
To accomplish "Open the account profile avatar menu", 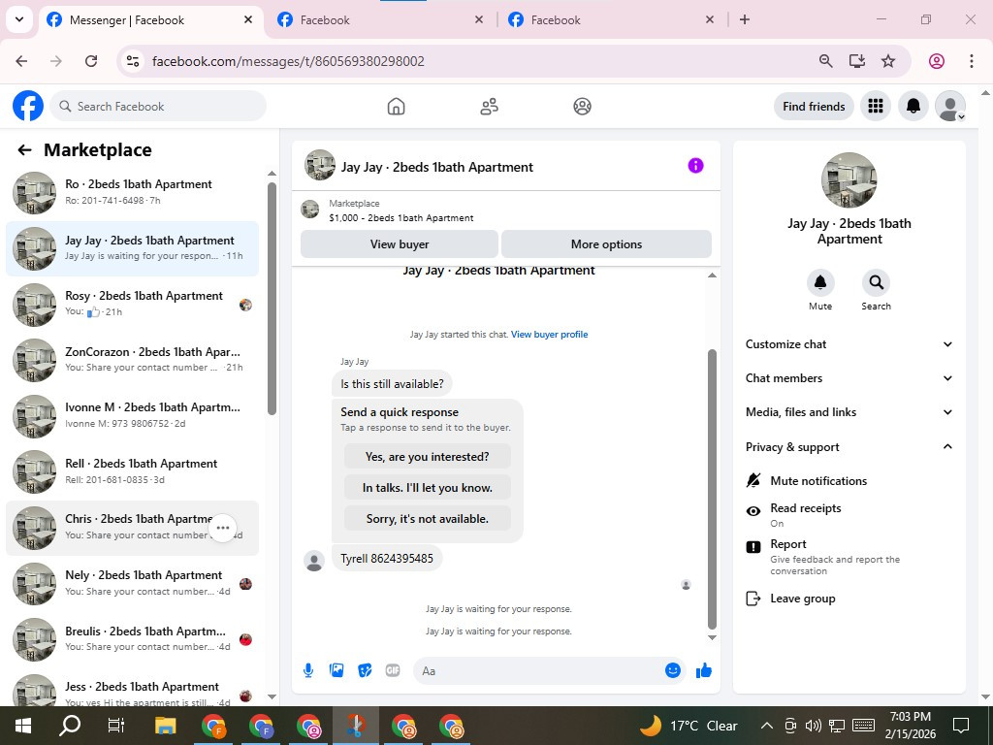I will pos(950,106).
